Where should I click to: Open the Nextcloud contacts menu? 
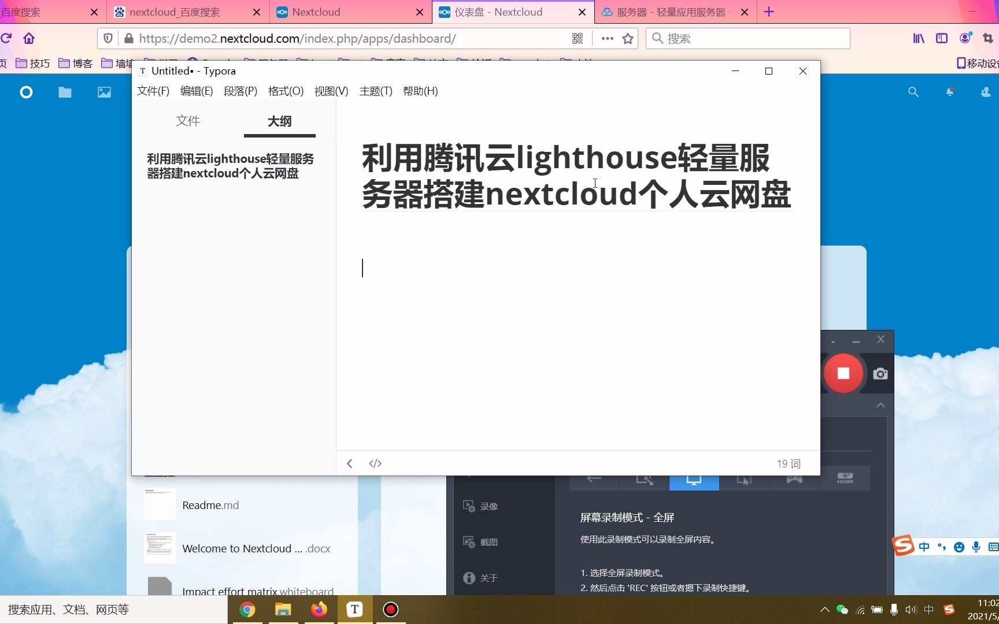pyautogui.click(x=986, y=92)
